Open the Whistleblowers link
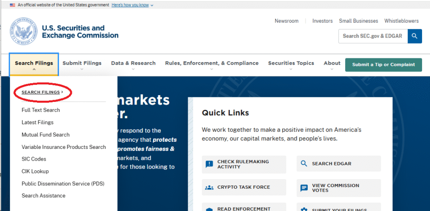 [x=401, y=21]
